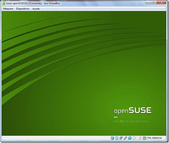Click the mouse capture indicator icon
Viewport: 169px width, 143px height.
[x=140, y=138]
